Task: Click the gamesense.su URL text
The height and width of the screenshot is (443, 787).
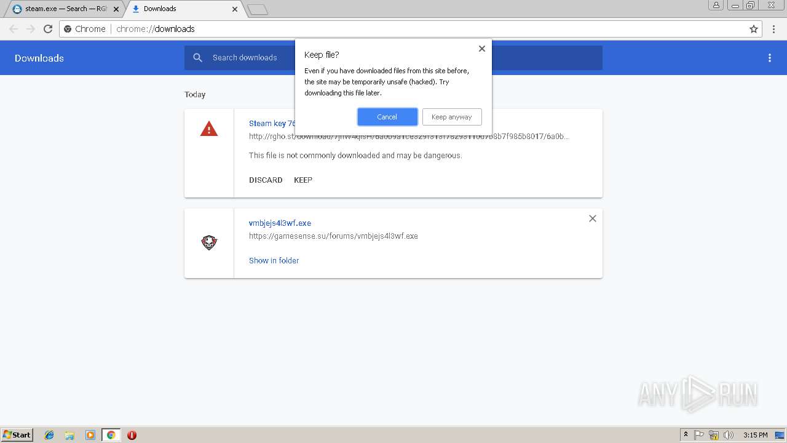Action: (x=333, y=236)
